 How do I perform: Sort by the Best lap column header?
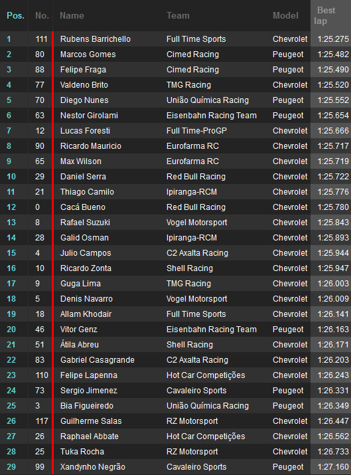[324, 15]
